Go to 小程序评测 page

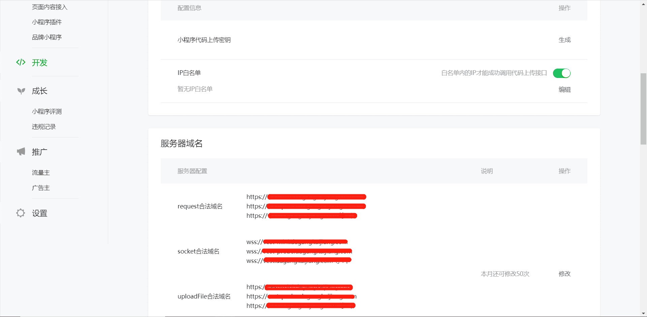click(x=47, y=112)
